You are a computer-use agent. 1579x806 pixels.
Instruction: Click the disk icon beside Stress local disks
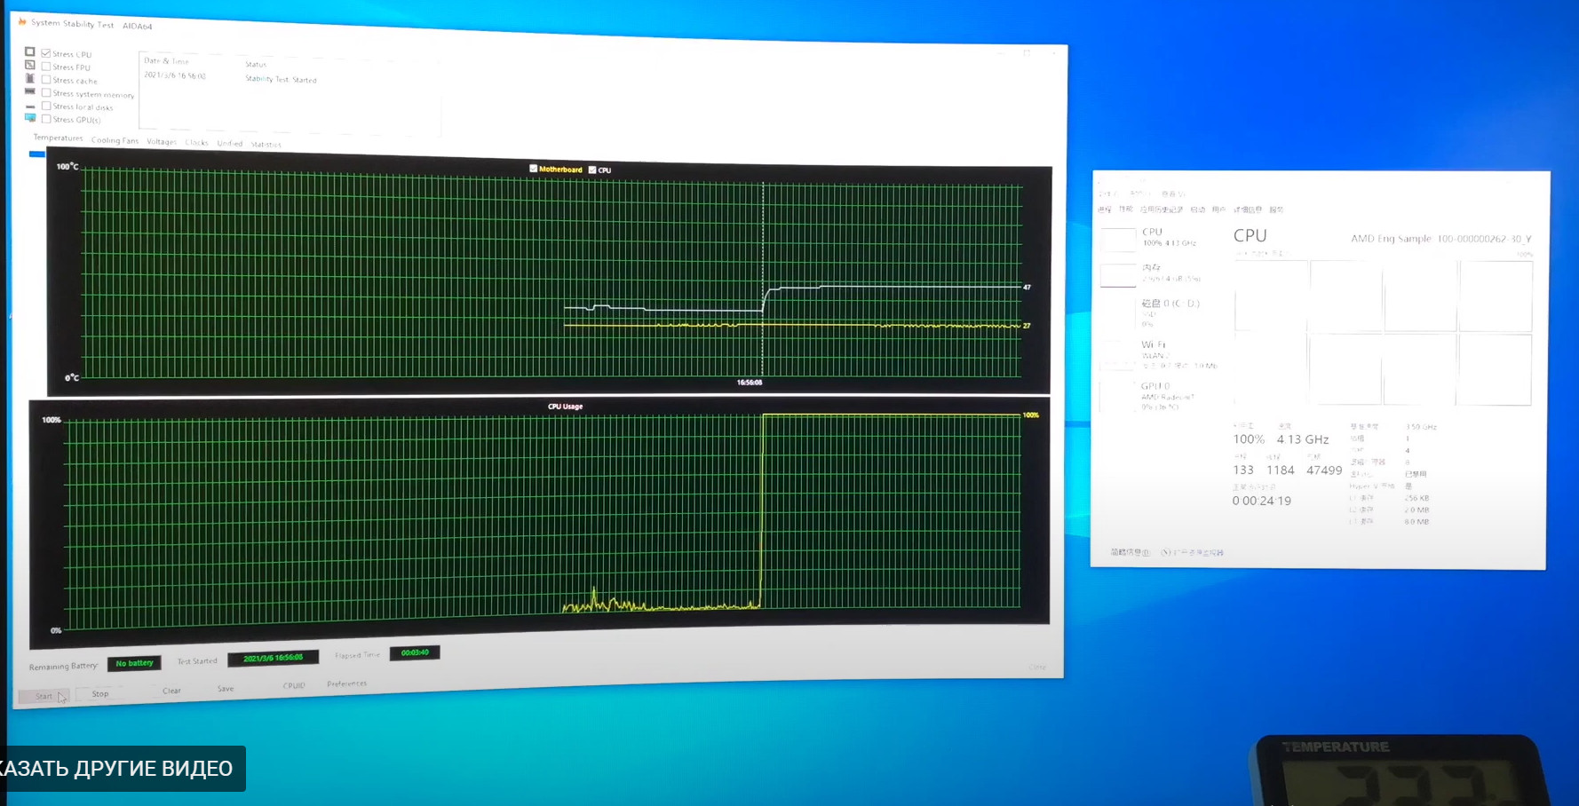point(30,106)
